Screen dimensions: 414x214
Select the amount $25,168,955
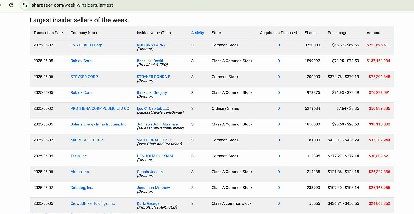click(379, 188)
